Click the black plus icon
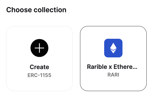This screenshot has width=155, height=101. tap(39, 48)
